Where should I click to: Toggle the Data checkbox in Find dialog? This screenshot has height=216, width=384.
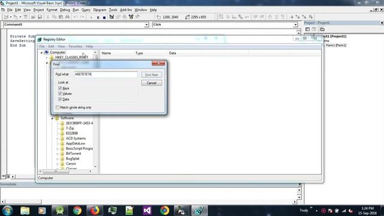pyautogui.click(x=60, y=99)
